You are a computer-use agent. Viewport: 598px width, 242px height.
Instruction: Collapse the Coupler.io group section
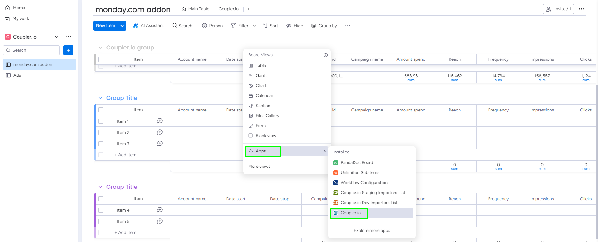(x=100, y=48)
